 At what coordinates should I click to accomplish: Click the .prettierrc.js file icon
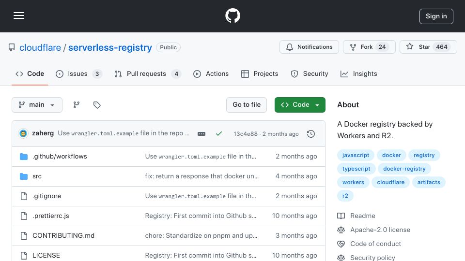coord(24,216)
